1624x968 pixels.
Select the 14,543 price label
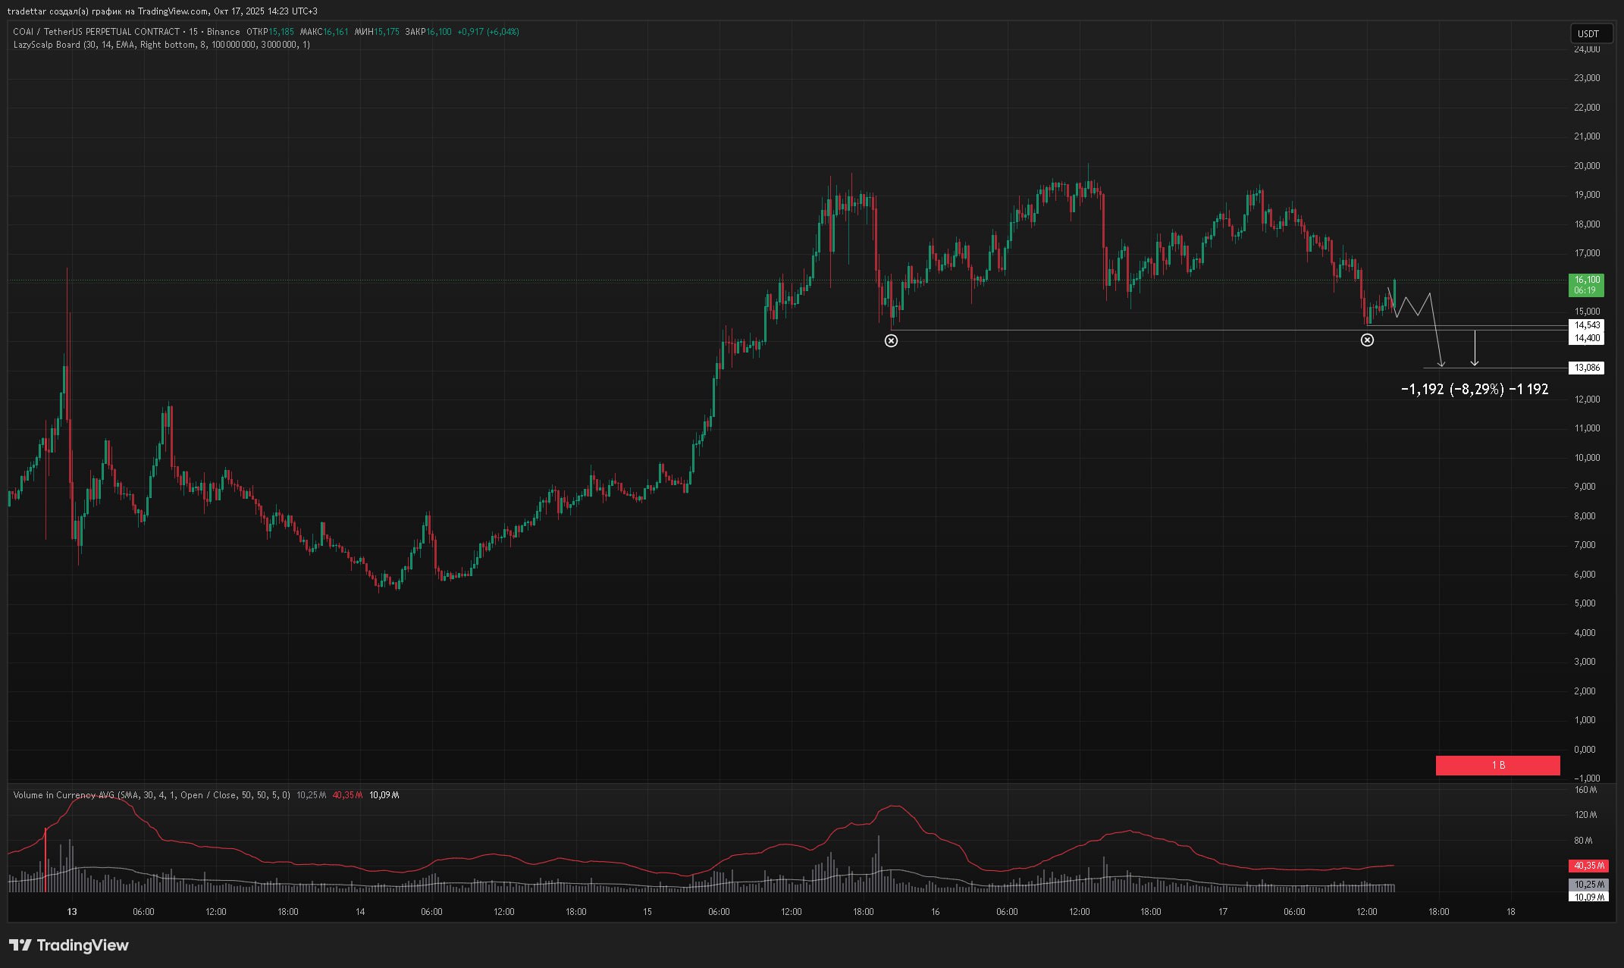(x=1588, y=325)
